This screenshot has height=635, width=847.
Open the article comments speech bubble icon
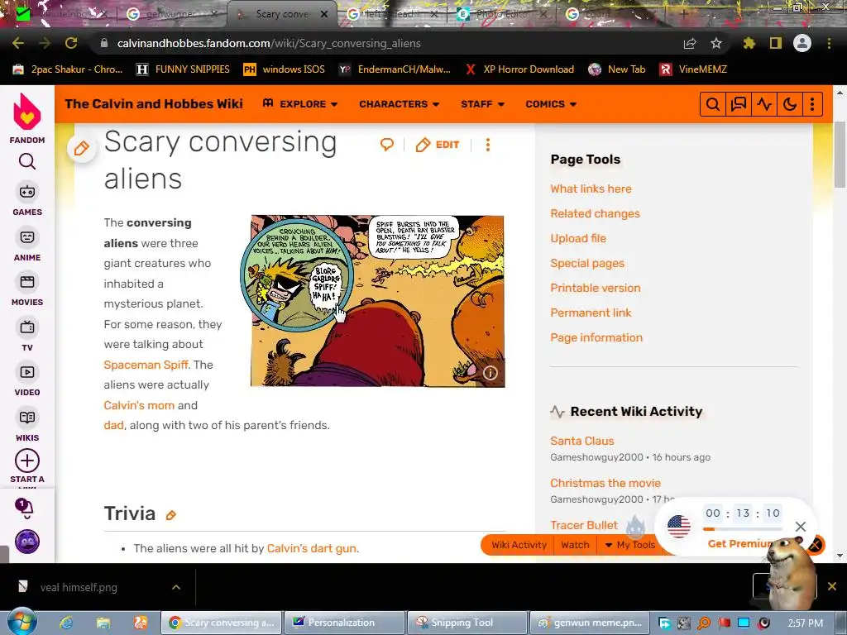[387, 144]
